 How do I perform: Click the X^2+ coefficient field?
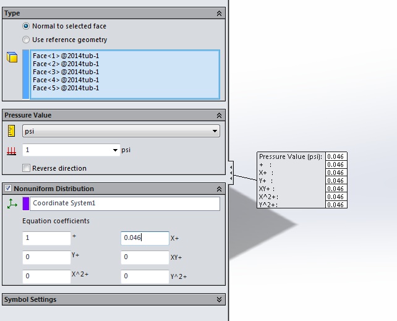[46, 276]
